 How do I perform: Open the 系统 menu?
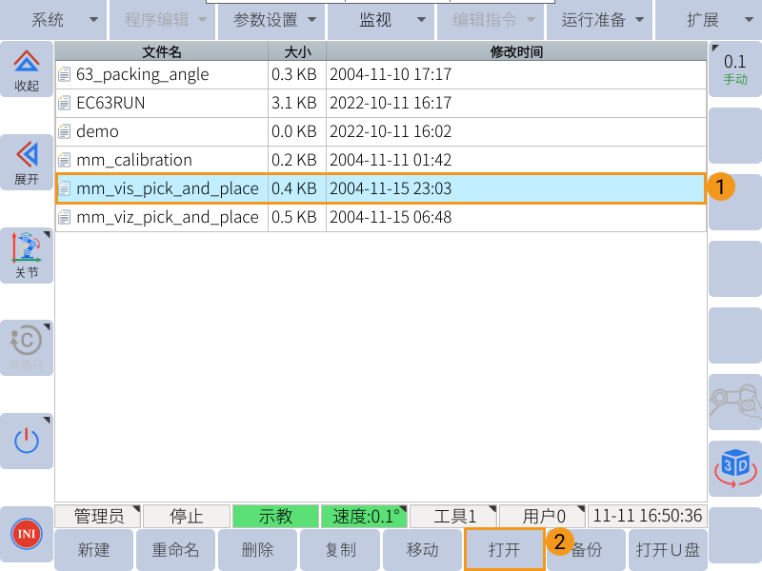pyautogui.click(x=53, y=20)
